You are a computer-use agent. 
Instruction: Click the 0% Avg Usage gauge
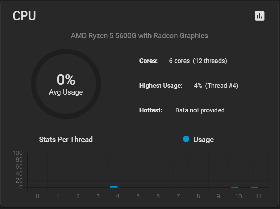[x=66, y=84]
